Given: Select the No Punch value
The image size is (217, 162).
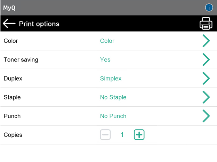Looking at the screenshot, I should [x=113, y=116].
